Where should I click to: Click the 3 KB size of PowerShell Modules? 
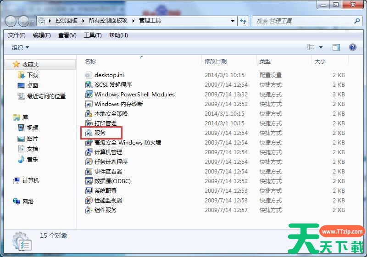pyautogui.click(x=339, y=95)
